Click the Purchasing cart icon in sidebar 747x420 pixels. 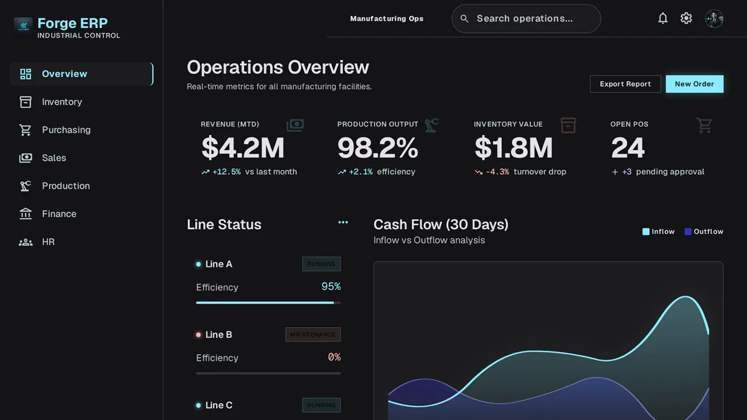click(26, 130)
